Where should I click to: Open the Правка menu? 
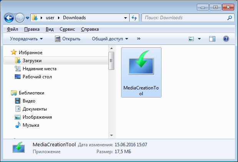pyautogui.click(x=32, y=29)
